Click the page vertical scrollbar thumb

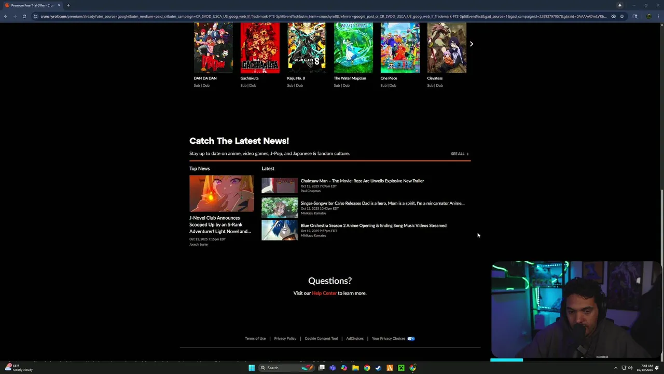(662, 275)
